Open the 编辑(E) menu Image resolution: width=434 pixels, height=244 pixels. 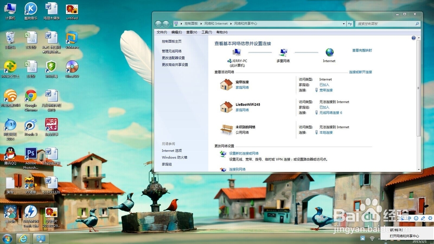(177, 33)
